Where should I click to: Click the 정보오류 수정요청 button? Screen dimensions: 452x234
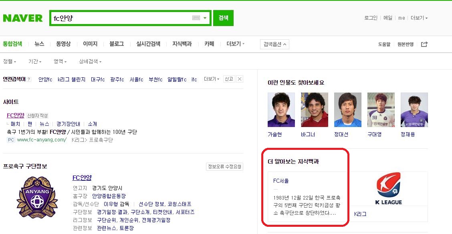click(x=225, y=167)
